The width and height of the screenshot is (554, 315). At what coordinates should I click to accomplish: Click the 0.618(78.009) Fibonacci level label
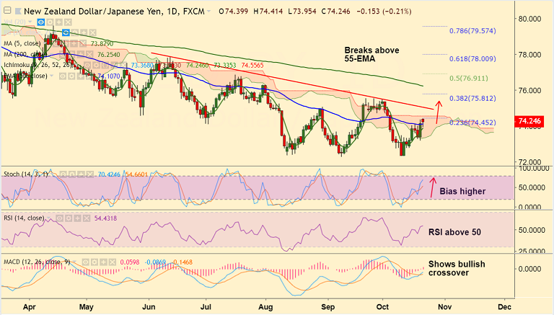[472, 59]
